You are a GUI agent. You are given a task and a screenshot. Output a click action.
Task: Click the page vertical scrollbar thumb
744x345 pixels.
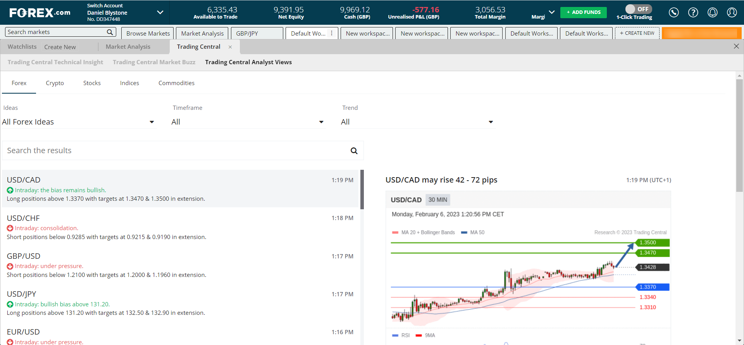pos(739,135)
